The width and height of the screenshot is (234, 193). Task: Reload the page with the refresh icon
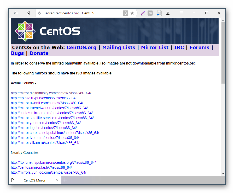[x=39, y=13]
